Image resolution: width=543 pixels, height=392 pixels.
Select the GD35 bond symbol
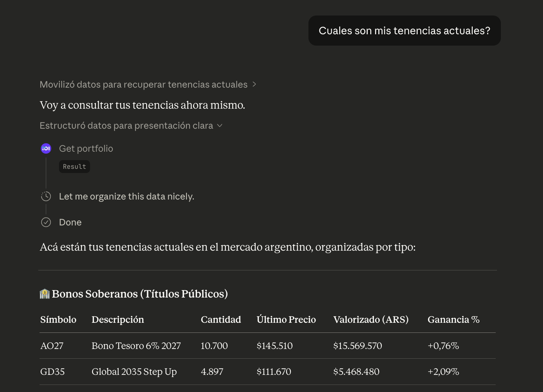point(53,372)
